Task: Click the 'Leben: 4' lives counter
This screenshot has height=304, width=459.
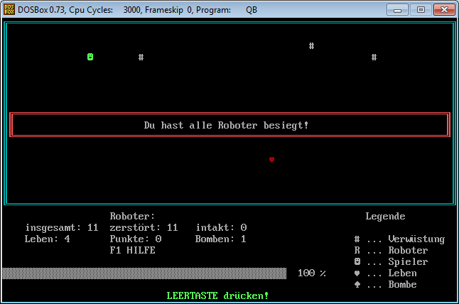Action: 47,239
